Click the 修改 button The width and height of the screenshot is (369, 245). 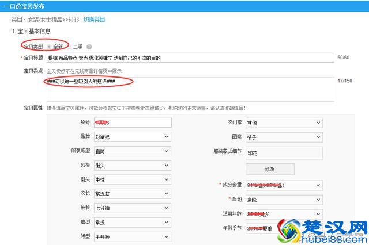point(270,169)
